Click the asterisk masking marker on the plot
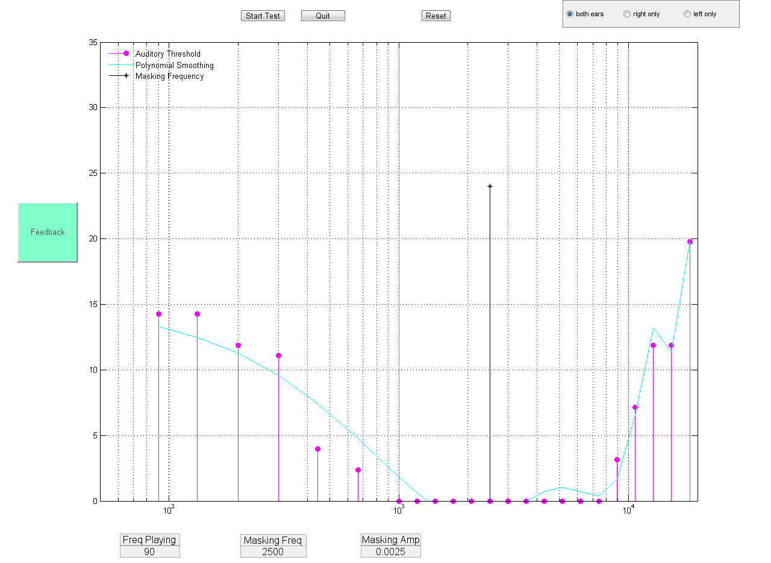The width and height of the screenshot is (771, 563). coord(489,187)
